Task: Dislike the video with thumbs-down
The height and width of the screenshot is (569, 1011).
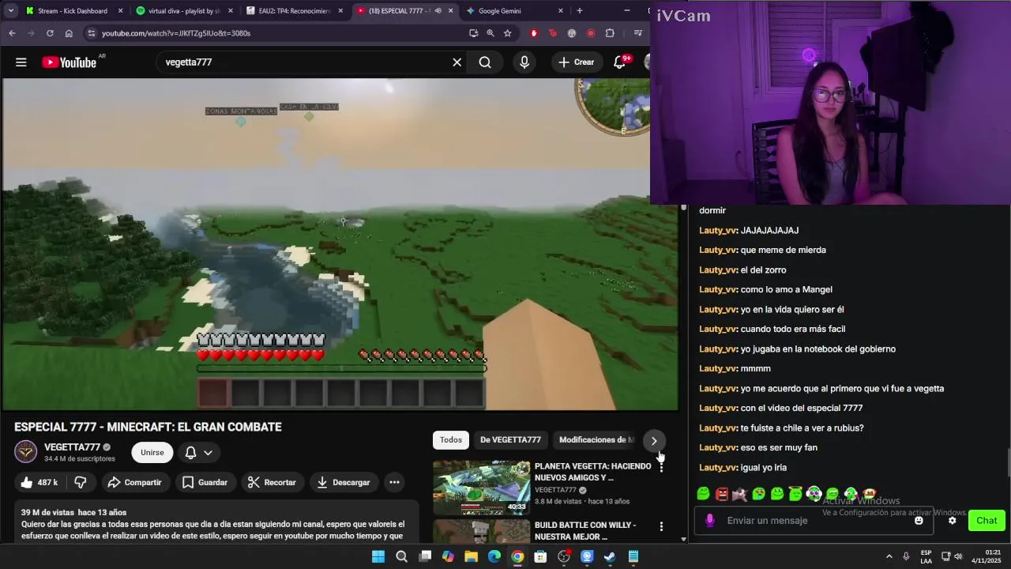Action: (x=81, y=482)
